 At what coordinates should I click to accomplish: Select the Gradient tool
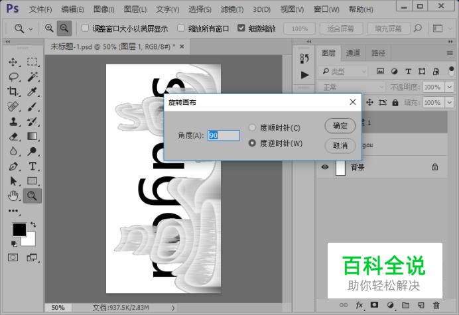[x=33, y=136]
